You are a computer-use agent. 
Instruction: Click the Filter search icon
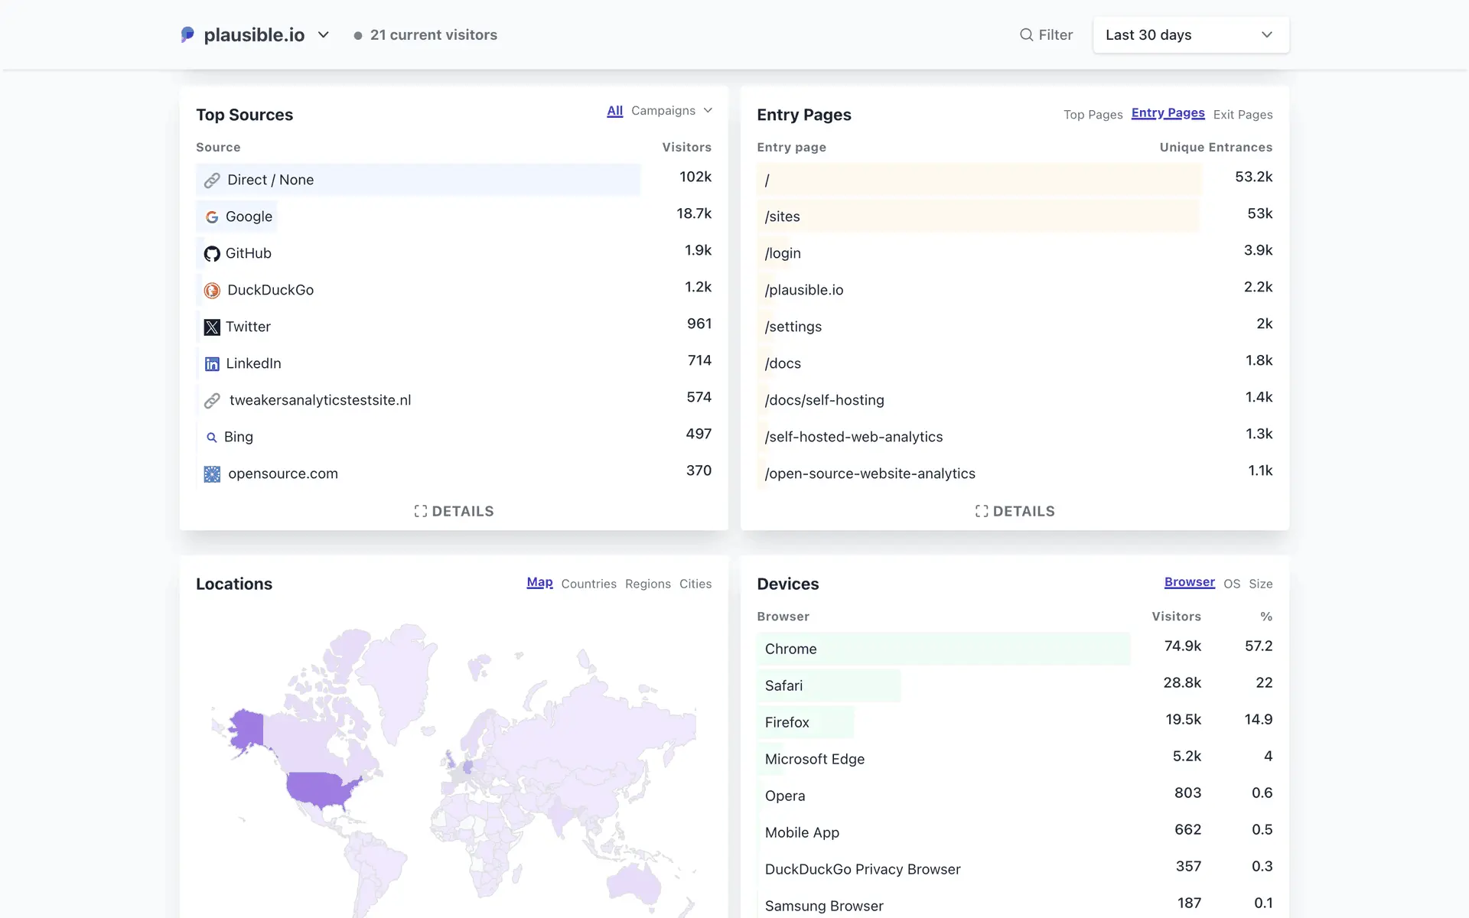pos(1026,34)
